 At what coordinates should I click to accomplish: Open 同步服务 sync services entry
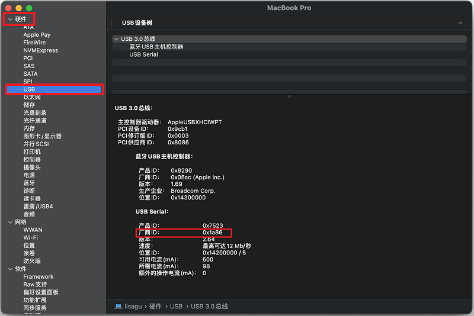[35, 308]
